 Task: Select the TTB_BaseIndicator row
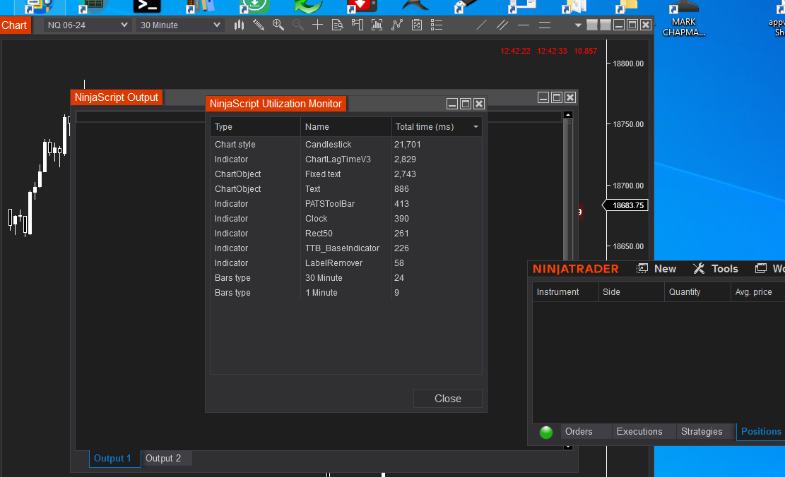[x=346, y=248]
